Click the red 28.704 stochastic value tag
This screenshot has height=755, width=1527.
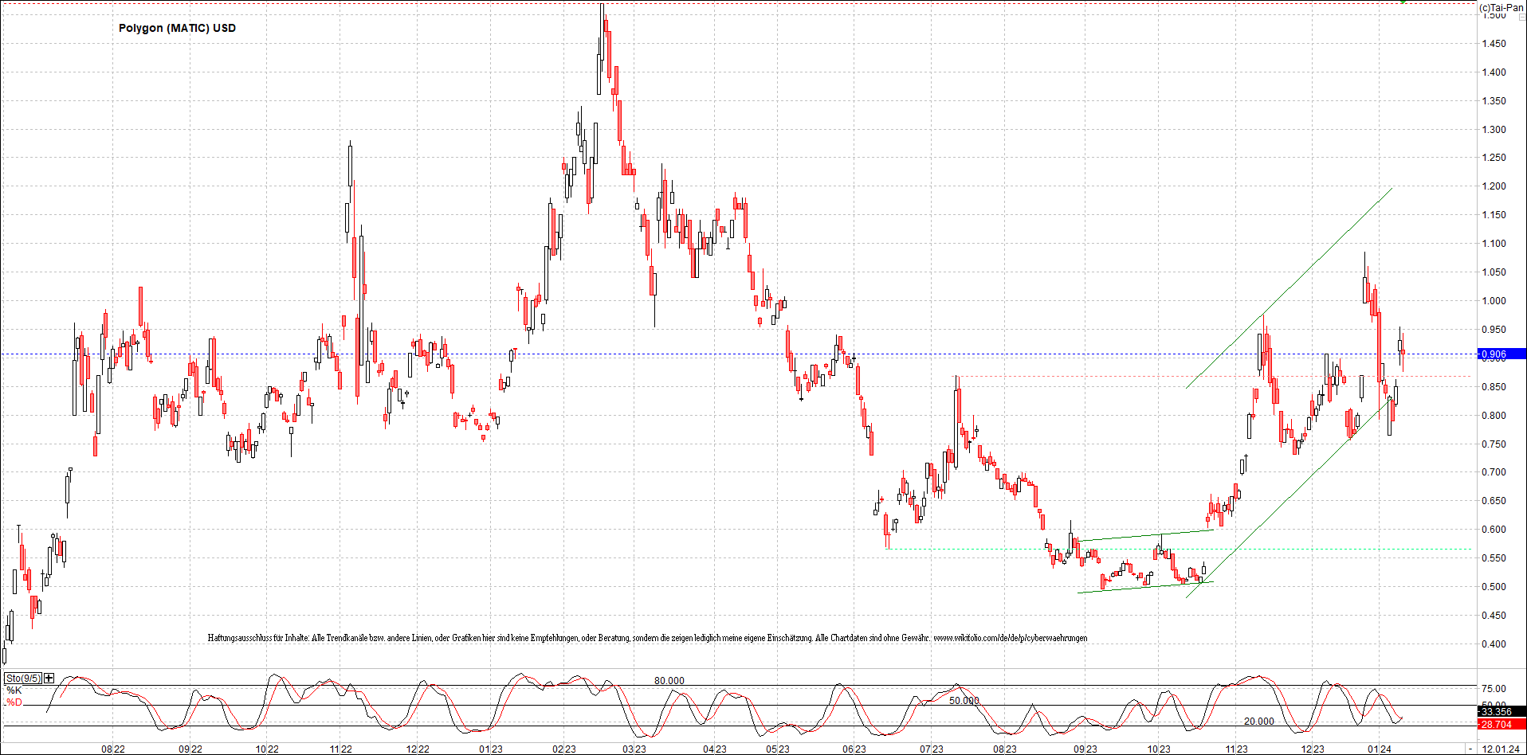(1501, 724)
